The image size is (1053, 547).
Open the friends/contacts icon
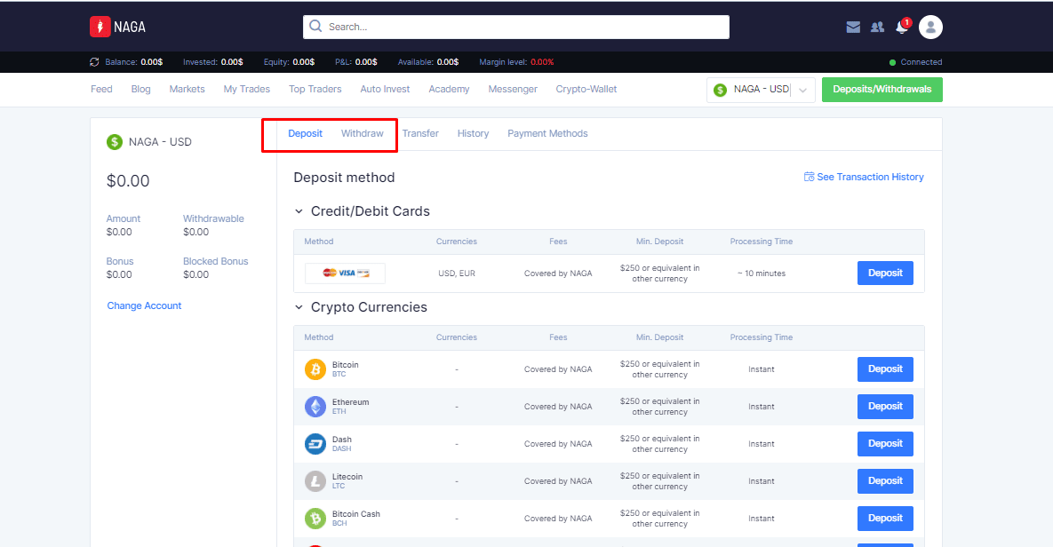coord(877,27)
